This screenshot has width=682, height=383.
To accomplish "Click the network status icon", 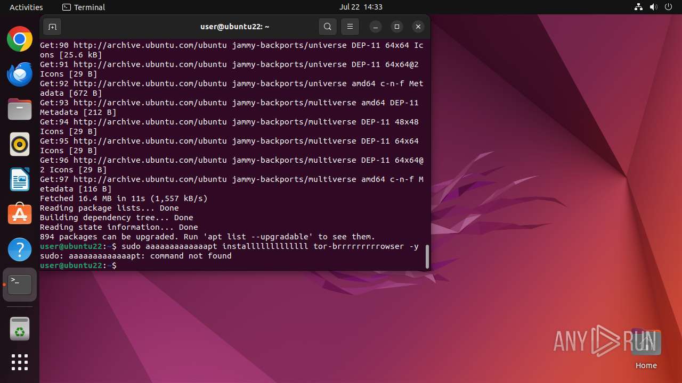I will [639, 7].
